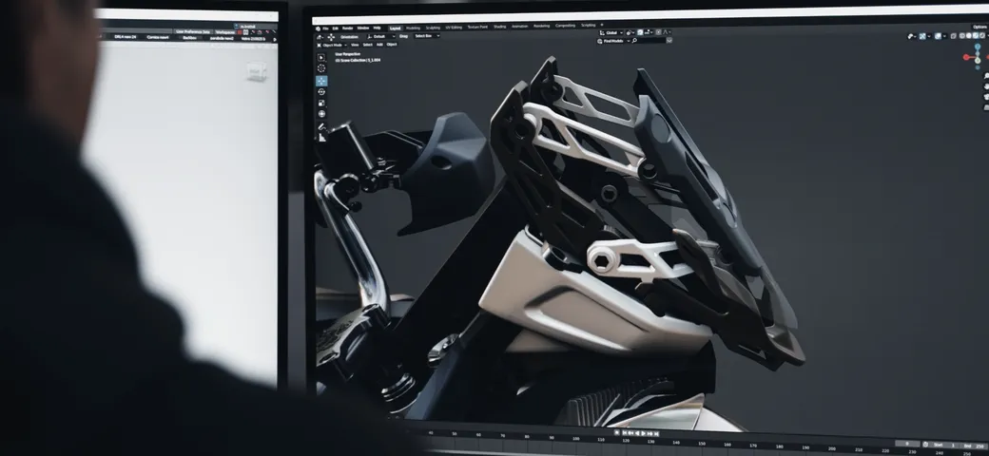The image size is (989, 456).
Task: Select the Measure ruler tool
Action: click(321, 137)
